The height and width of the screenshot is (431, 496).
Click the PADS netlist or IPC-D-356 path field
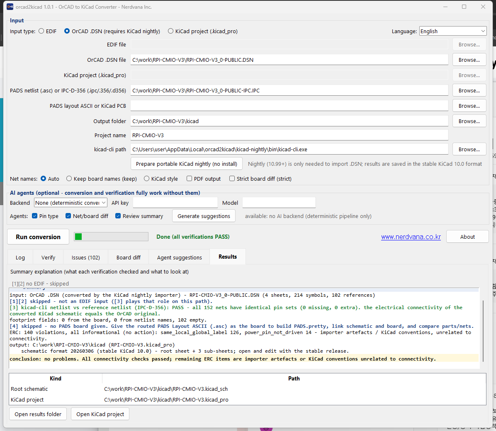coord(289,90)
